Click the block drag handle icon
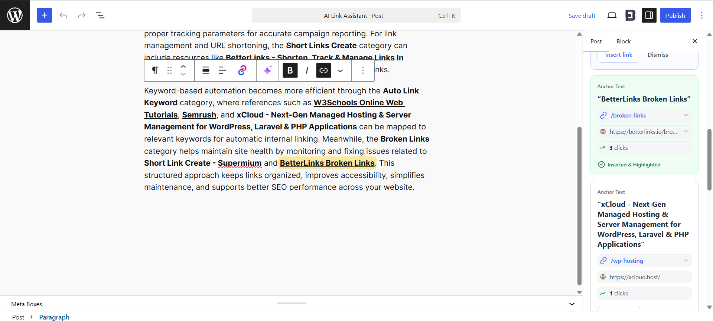Image resolution: width=713 pixels, height=321 pixels. pyautogui.click(x=170, y=70)
